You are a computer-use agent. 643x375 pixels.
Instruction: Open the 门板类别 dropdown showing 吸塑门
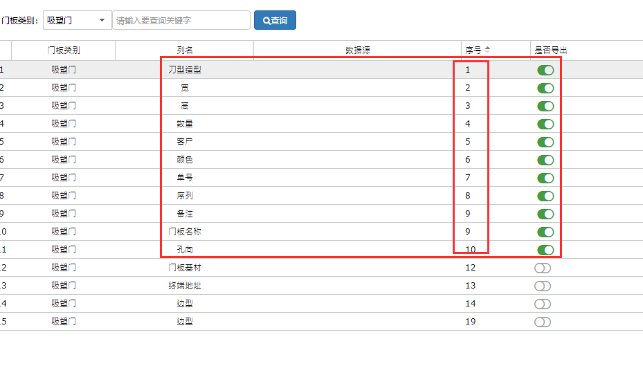77,20
